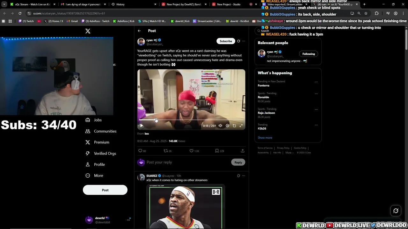
Task: Open floating Grok button at bottom right
Action: 396,211
